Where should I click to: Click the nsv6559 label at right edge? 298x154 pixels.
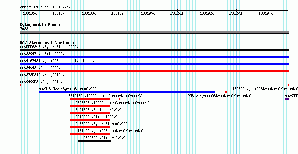(x=291, y=96)
